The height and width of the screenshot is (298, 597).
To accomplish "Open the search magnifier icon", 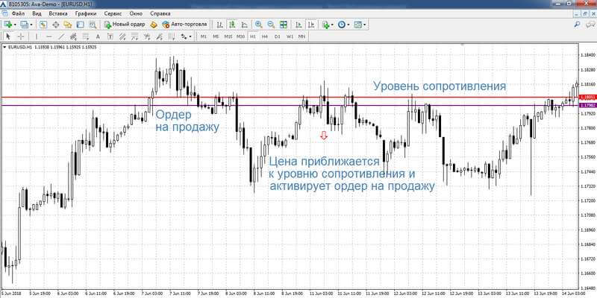I will (577, 25).
